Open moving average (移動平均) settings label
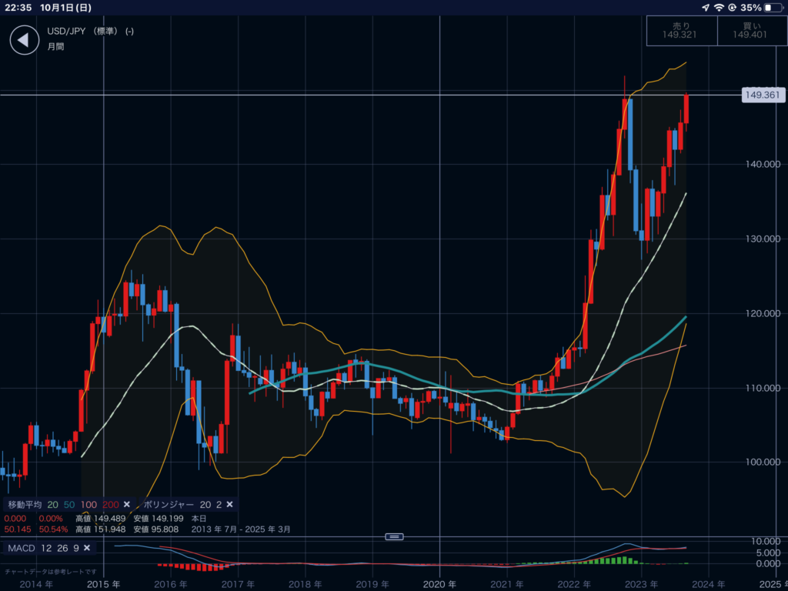This screenshot has width=788, height=591. [24, 504]
